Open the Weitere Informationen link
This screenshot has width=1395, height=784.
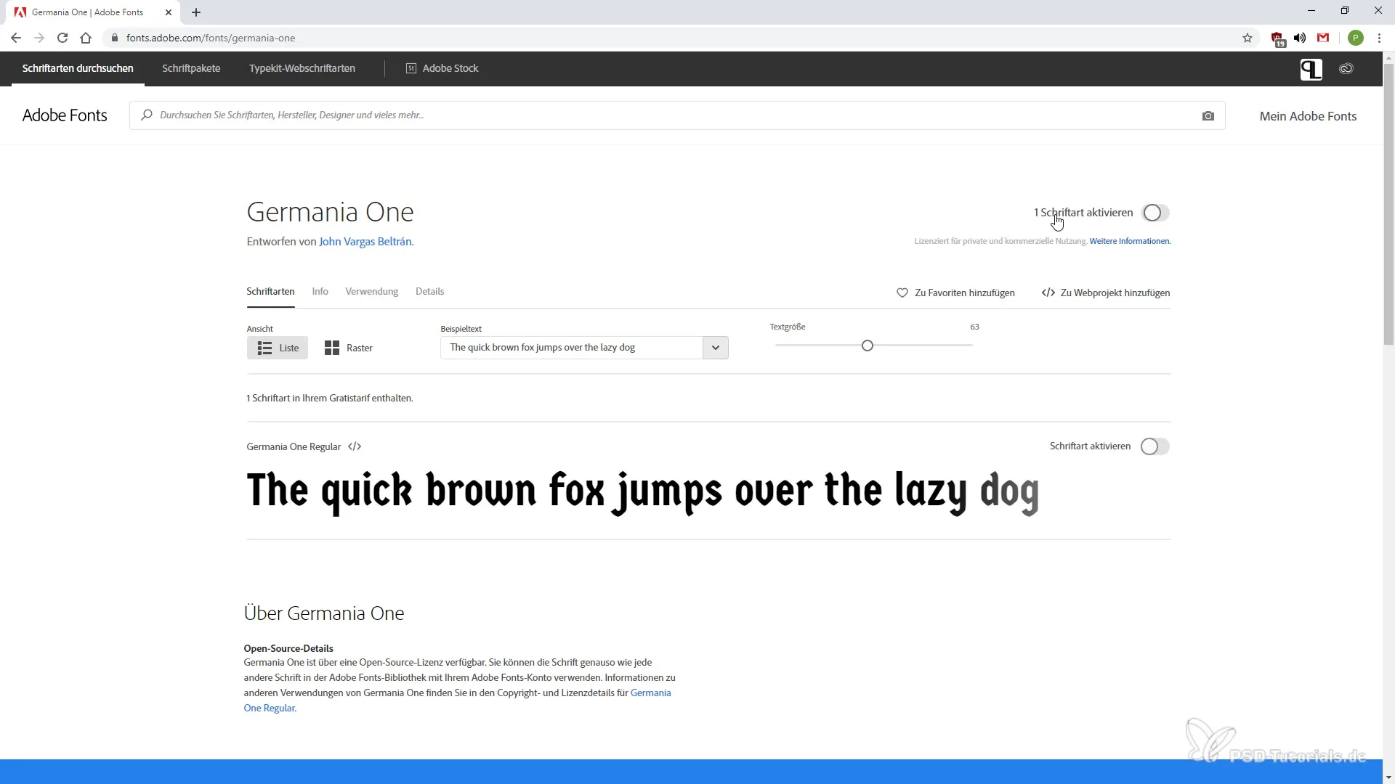pyautogui.click(x=1130, y=241)
